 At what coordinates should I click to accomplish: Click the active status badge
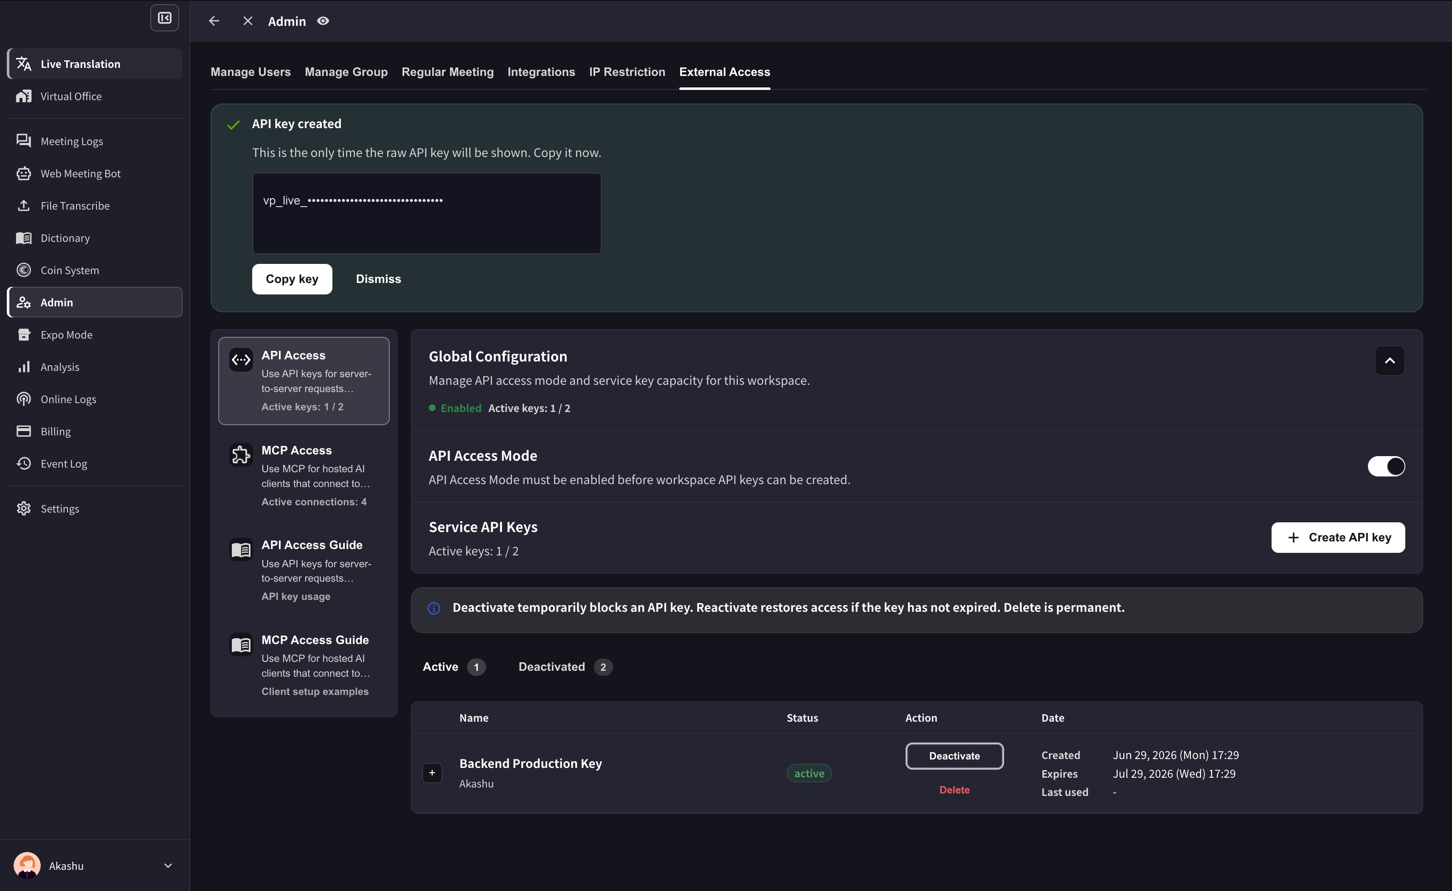pos(809,773)
